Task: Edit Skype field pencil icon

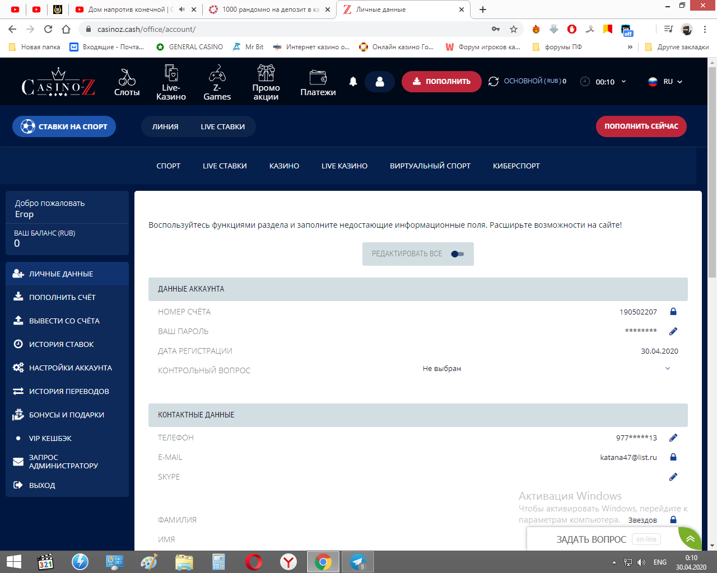Action: click(x=673, y=477)
